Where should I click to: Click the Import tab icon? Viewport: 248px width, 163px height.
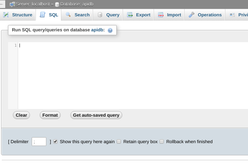pyautogui.click(x=161, y=15)
